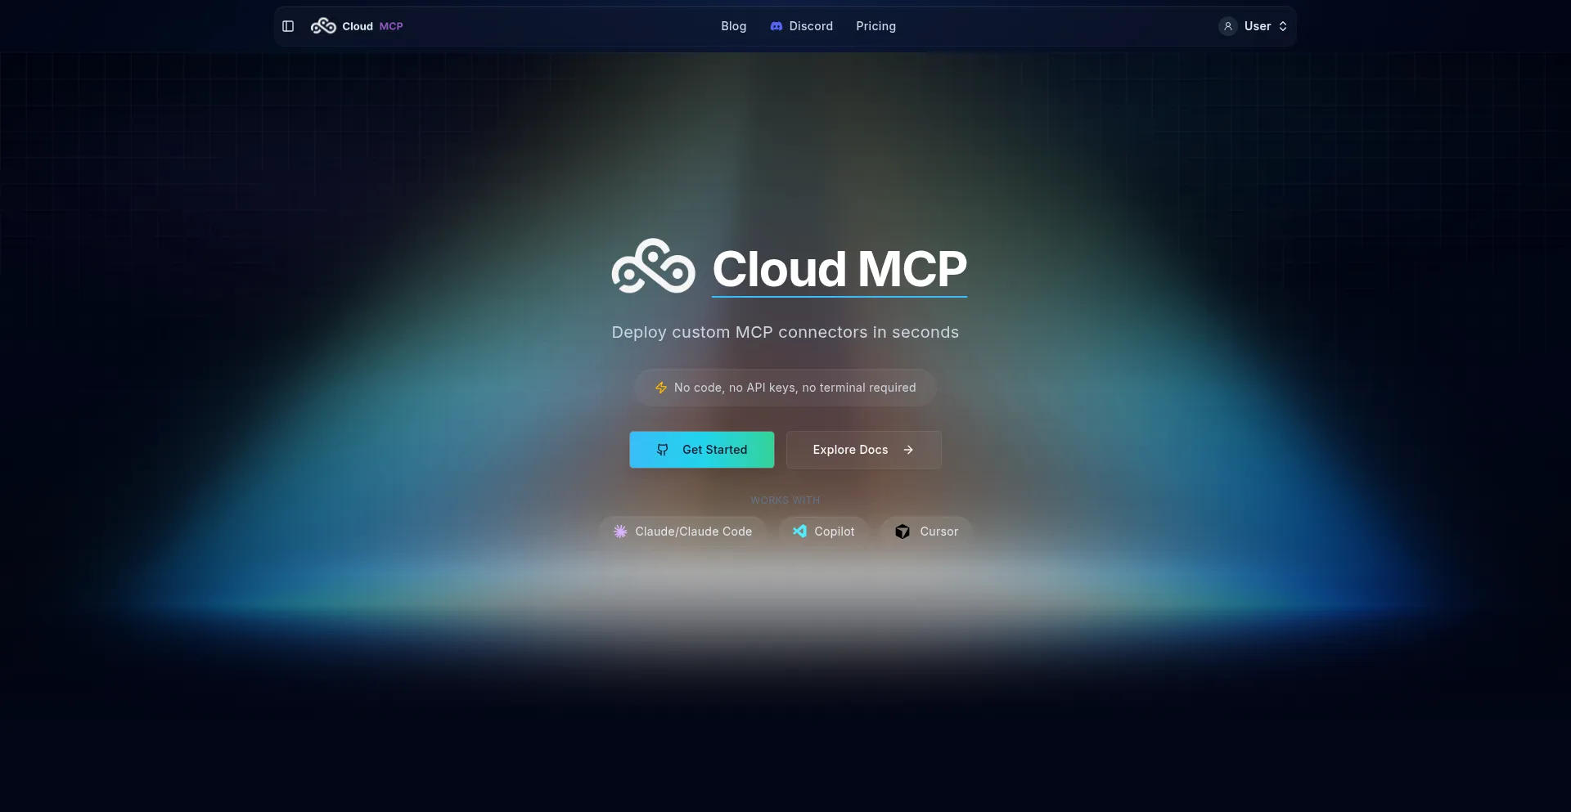Image resolution: width=1571 pixels, height=812 pixels.
Task: Click the GitHub icon in Get Started
Action: pyautogui.click(x=663, y=450)
